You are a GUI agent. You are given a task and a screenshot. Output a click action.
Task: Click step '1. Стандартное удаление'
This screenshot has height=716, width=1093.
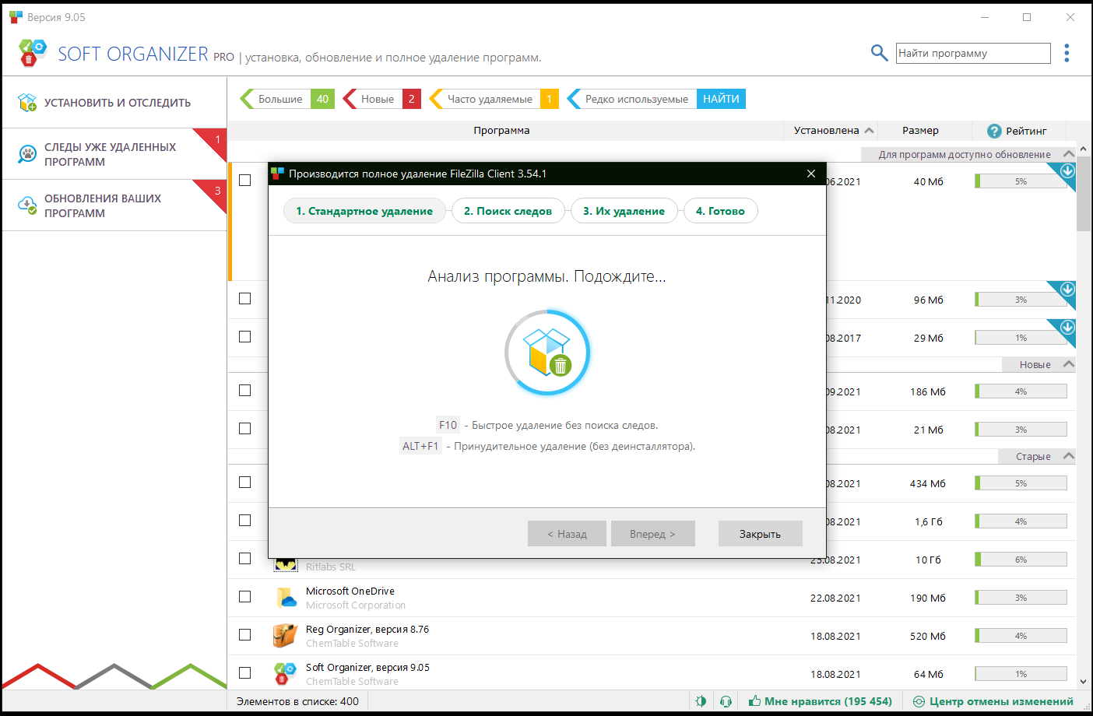click(364, 211)
